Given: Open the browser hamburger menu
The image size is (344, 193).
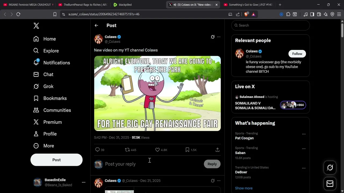Looking at the screenshot, I should point(339,14).
